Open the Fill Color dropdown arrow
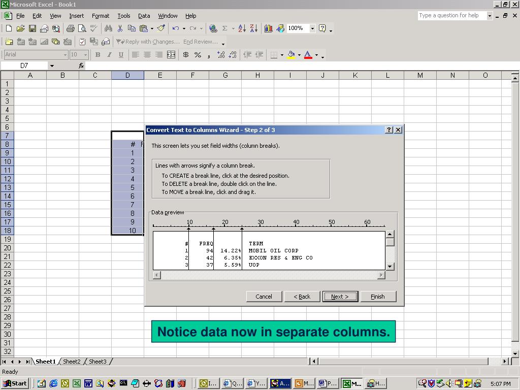Image resolution: width=520 pixels, height=390 pixels. 299,55
